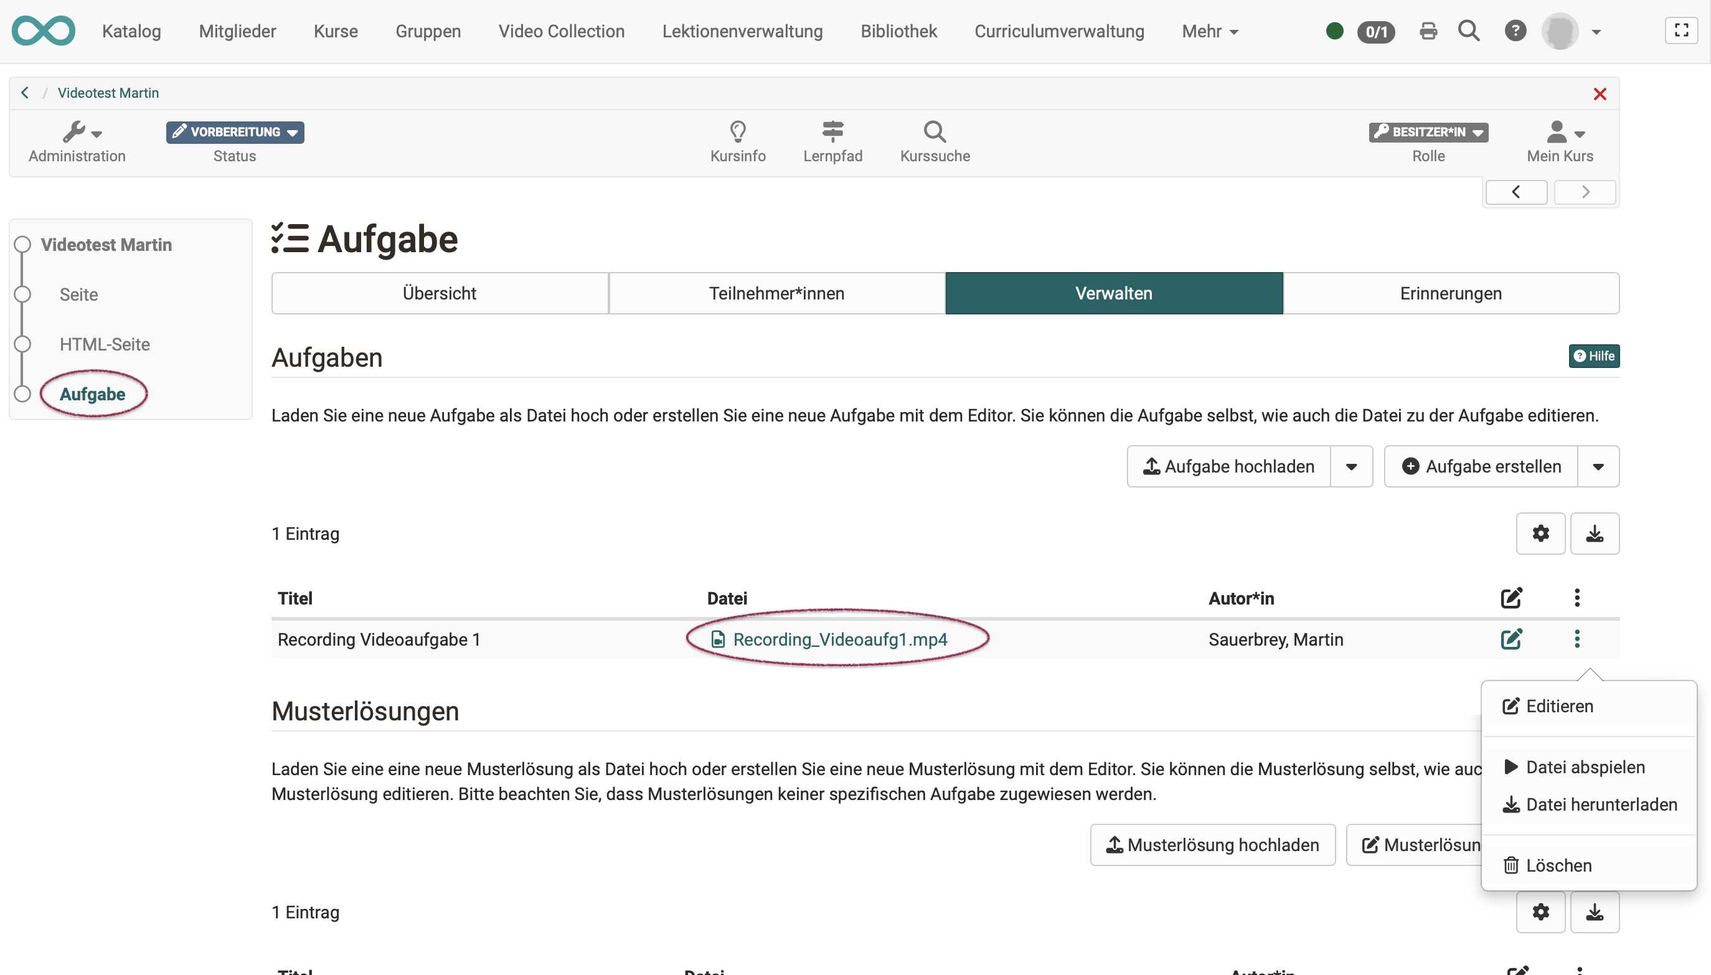Edit Recording Videoaufgabe 1 with pencil icon
This screenshot has height=975, width=1711.
pyautogui.click(x=1512, y=639)
